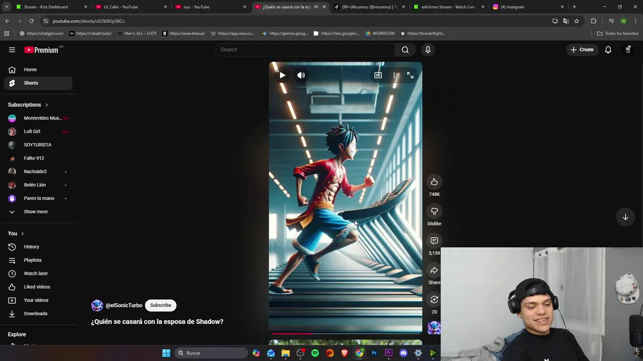643x361 pixels.
Task: Open the YouTube account avatar menu
Action: [x=627, y=50]
